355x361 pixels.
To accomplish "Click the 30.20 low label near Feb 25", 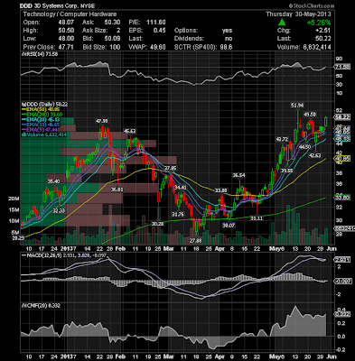I will click(x=157, y=224).
